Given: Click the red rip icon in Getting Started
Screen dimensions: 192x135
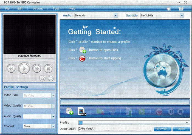Looking at the screenshot, I should pos(82,58).
